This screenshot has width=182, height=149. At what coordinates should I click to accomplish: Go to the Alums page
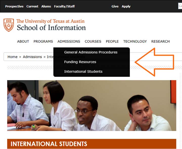point(46,6)
